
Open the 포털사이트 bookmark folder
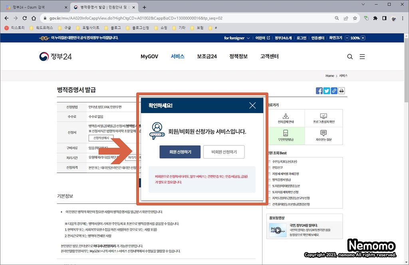[x=87, y=28]
